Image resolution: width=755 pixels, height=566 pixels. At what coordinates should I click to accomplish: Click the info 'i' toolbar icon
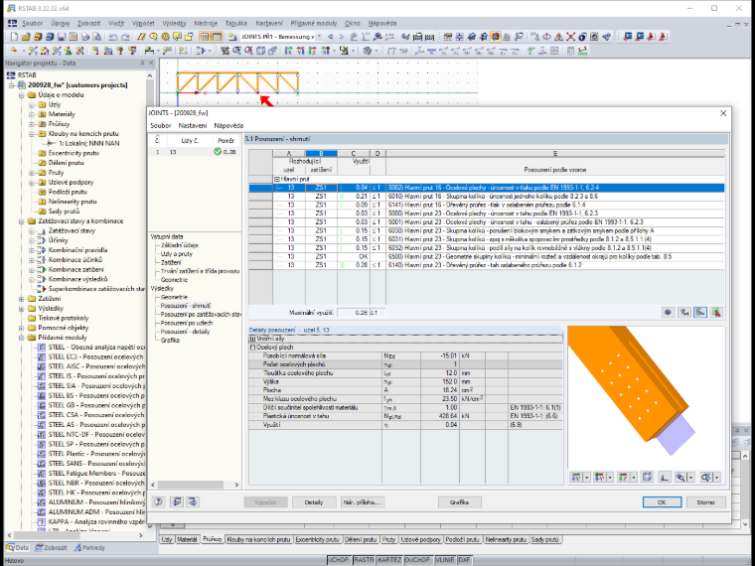tap(583, 37)
